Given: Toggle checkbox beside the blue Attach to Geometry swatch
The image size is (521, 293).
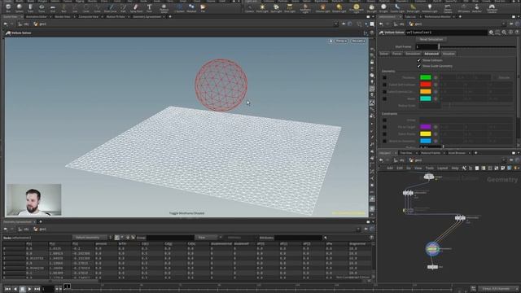Looking at the screenshot, I should 384,141.
